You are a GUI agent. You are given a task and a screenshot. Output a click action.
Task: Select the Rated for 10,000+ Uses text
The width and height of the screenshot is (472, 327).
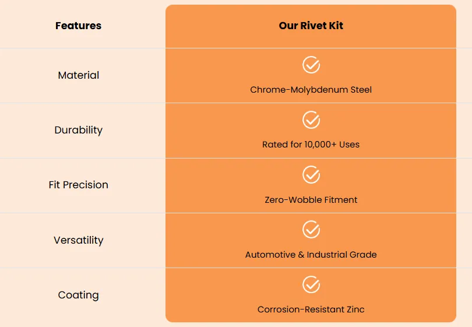[311, 145]
